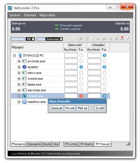Click the system question mark icon
This screenshot has width=140, height=163.
24,67
